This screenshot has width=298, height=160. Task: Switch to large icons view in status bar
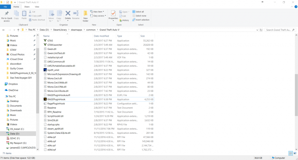point(295,153)
